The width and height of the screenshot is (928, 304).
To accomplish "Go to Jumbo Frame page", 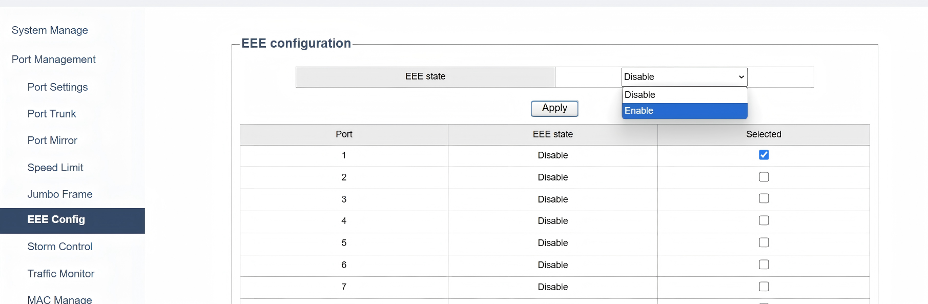I will point(60,194).
